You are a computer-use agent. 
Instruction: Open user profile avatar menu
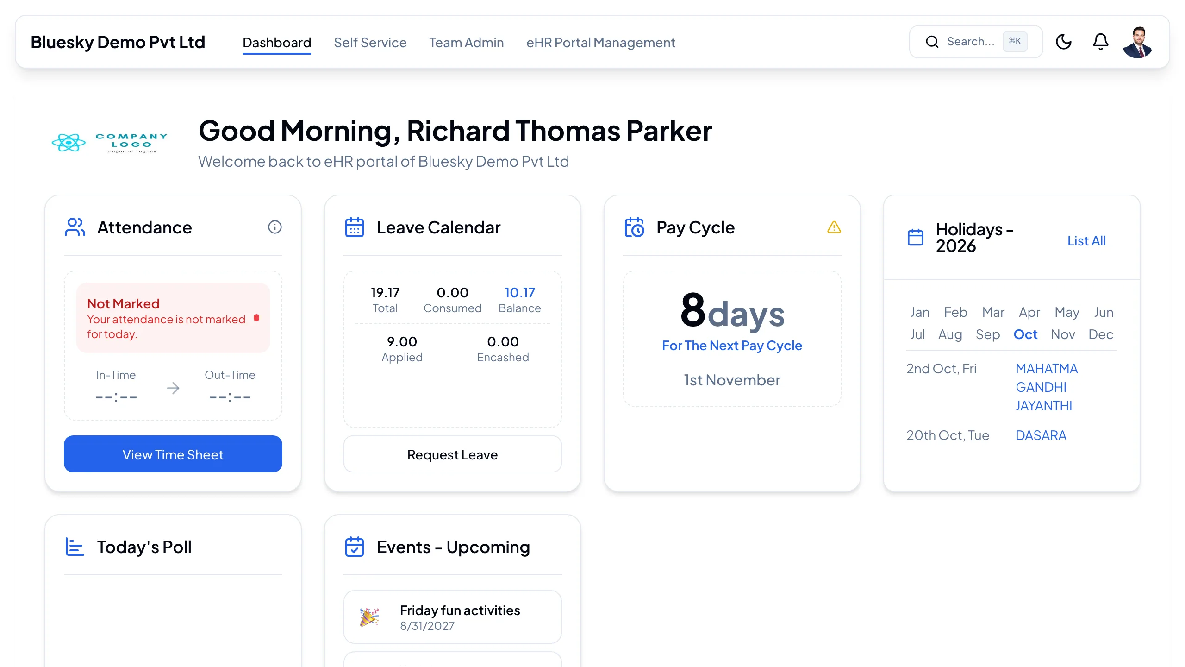click(1137, 42)
